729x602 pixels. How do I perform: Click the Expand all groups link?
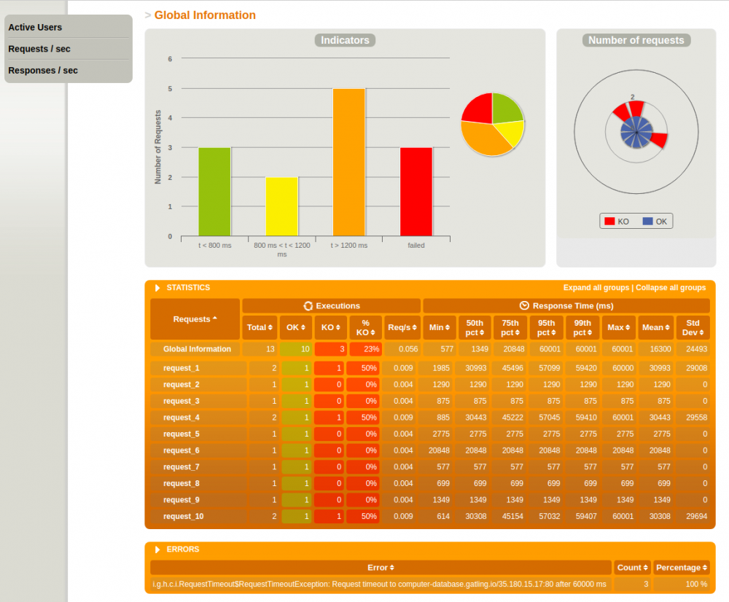(x=596, y=288)
